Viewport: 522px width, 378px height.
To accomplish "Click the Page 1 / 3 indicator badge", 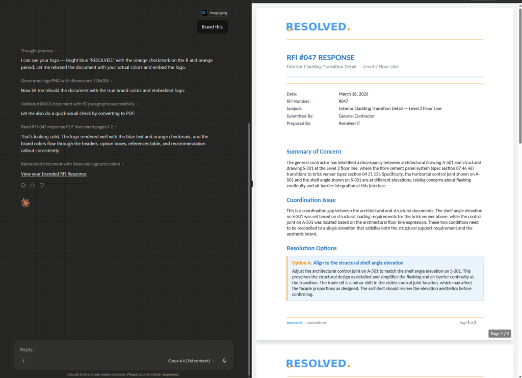I will (499, 333).
